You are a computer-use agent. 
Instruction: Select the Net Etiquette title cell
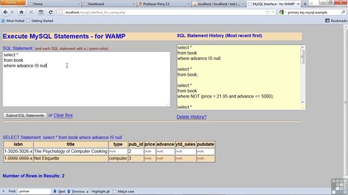point(71,158)
